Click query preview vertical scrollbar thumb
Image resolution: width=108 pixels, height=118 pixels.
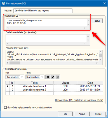coord(100,55)
